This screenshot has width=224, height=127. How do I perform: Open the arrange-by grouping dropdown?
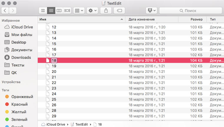coord(79,11)
